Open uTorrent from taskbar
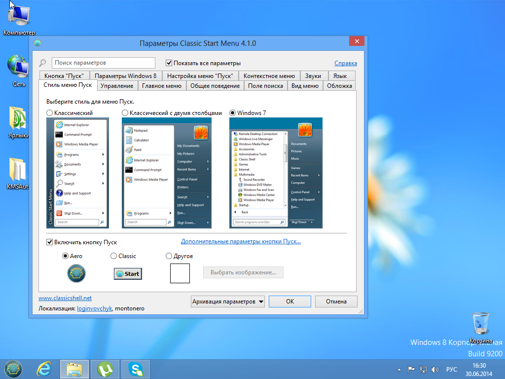Image resolution: width=505 pixels, height=379 pixels. 105,369
